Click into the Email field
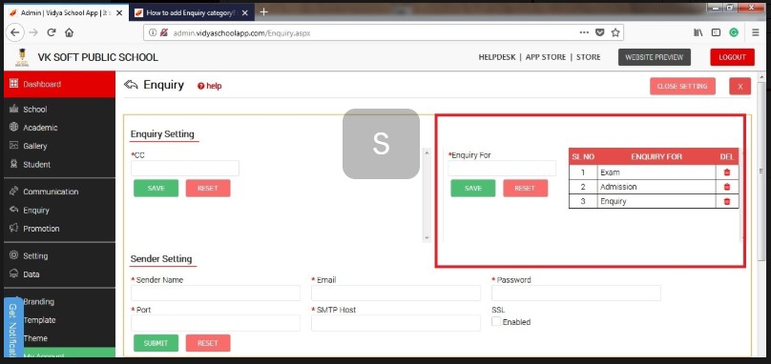The width and height of the screenshot is (771, 364). point(396,293)
